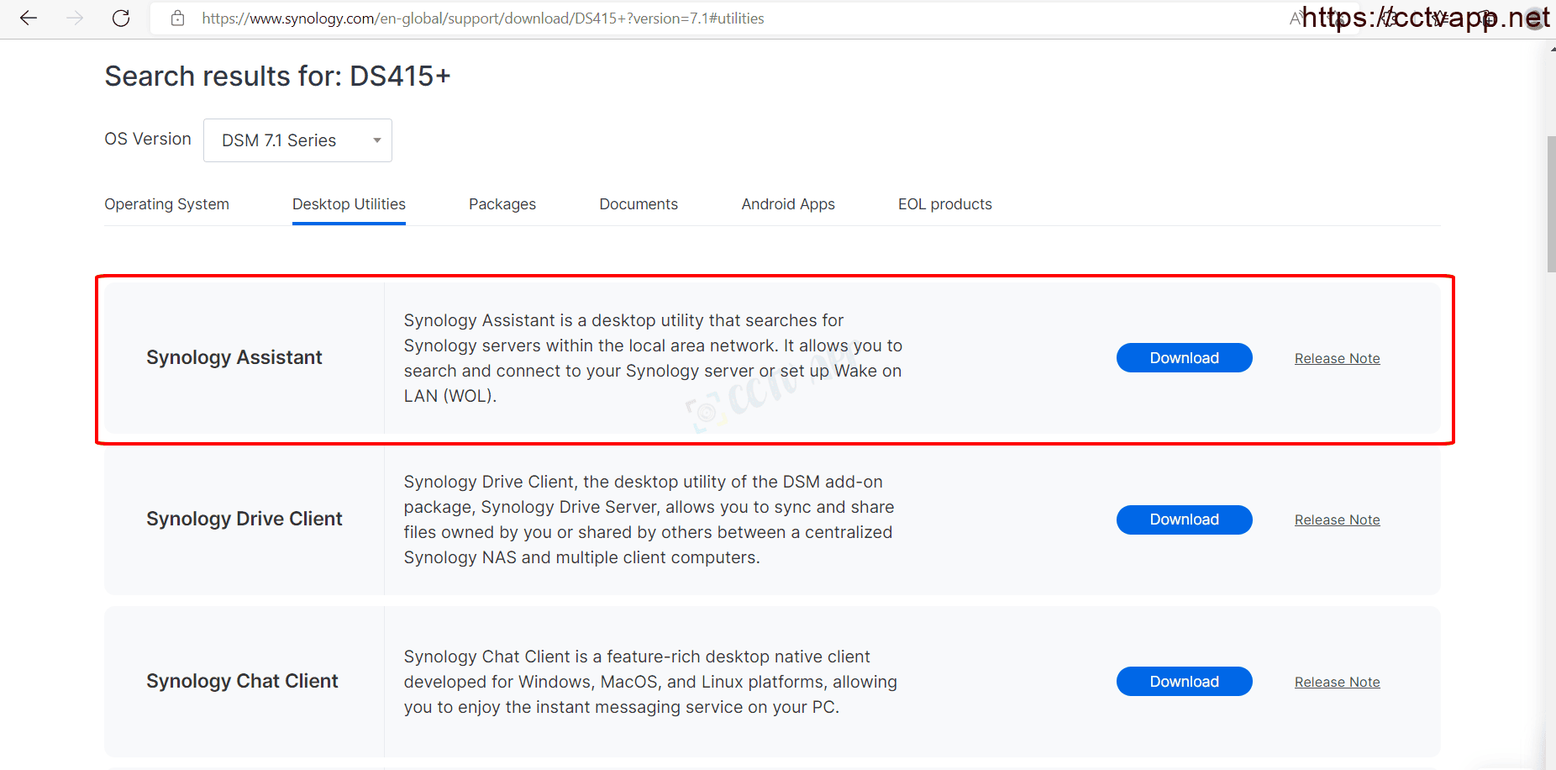Click the Read Aloud icon in address bar
1556x770 pixels.
pos(1297,18)
